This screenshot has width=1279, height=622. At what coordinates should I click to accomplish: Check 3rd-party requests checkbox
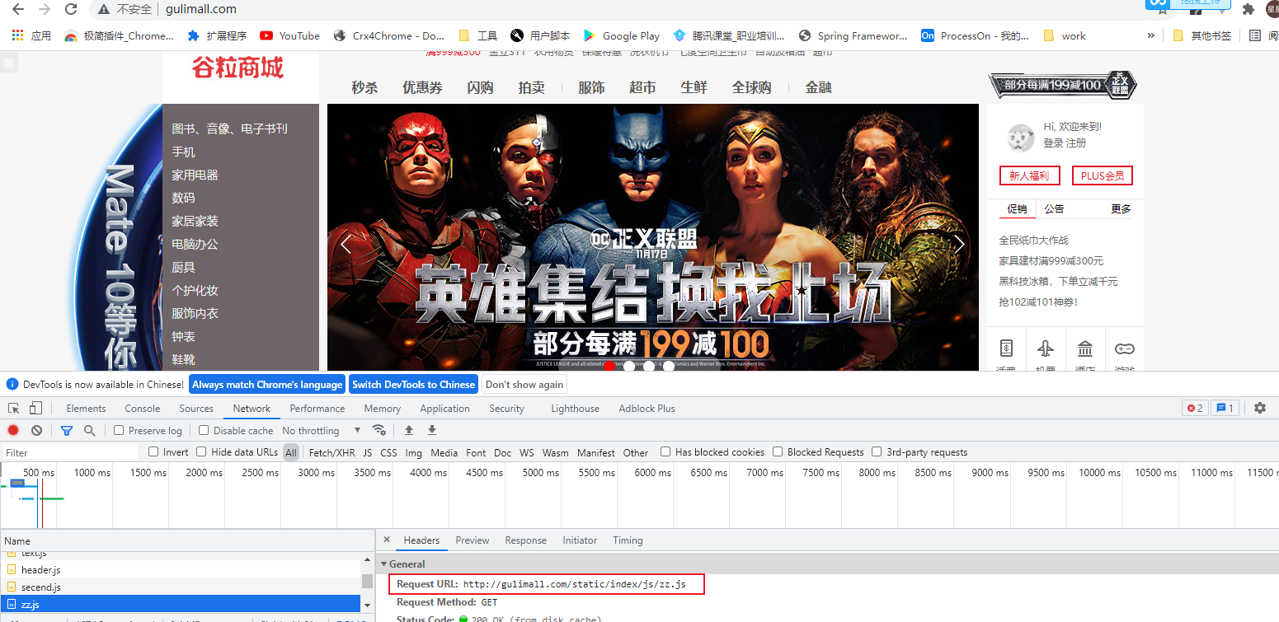point(877,451)
